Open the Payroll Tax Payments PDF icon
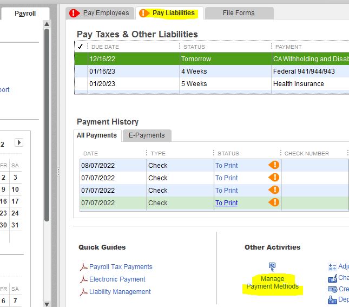 pyautogui.click(x=83, y=267)
